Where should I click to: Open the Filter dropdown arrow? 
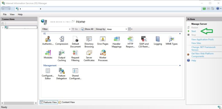pos(69,29)
